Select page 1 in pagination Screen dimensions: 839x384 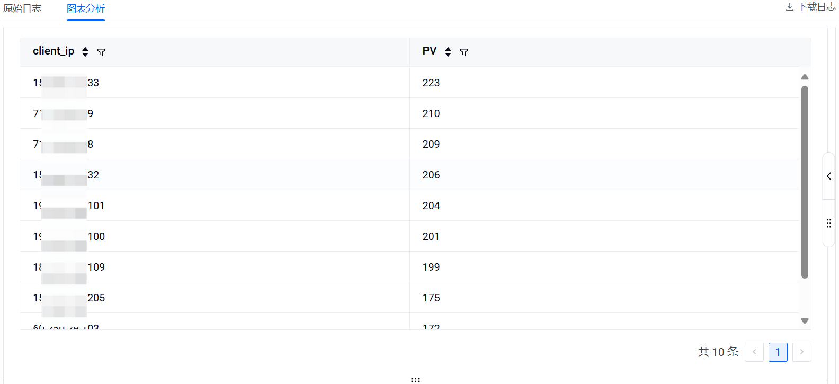(778, 352)
